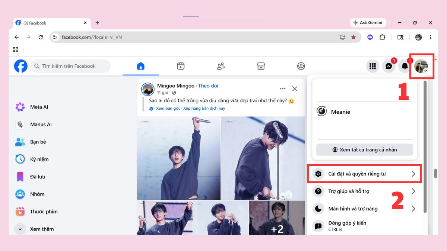Viewport: 447px width, 251px height.
Task: Open the Home feed tab
Action: [140, 66]
